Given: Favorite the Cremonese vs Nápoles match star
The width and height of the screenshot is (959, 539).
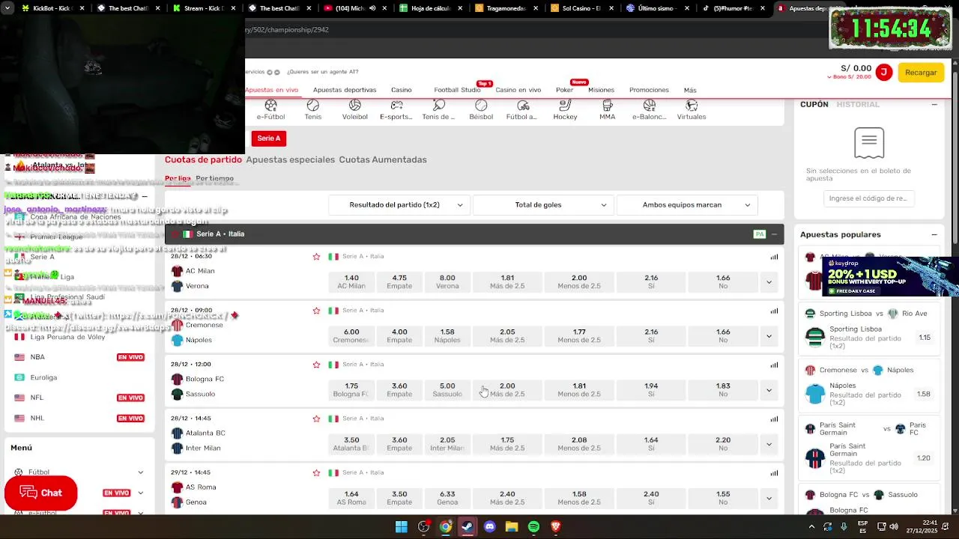Looking at the screenshot, I should tap(316, 311).
